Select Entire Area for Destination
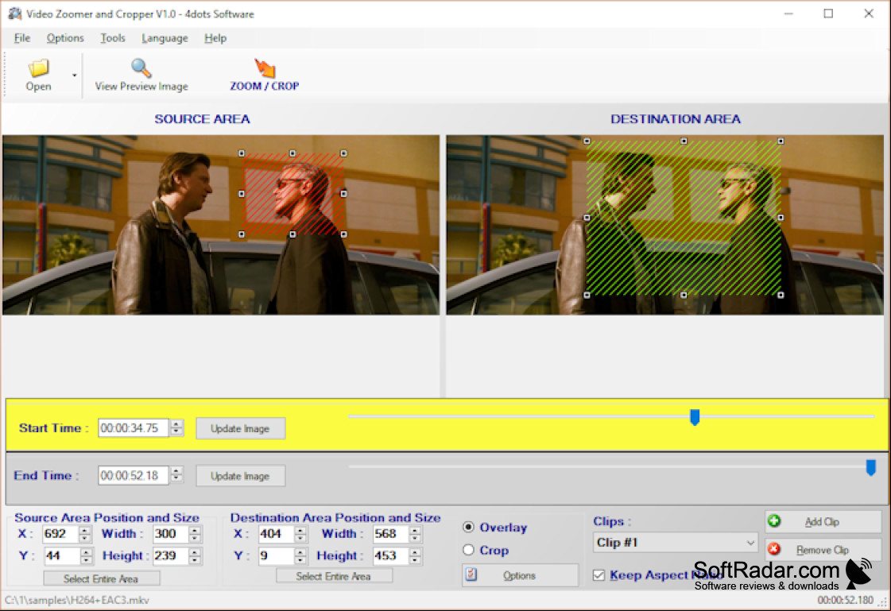891x611 pixels. click(x=334, y=576)
